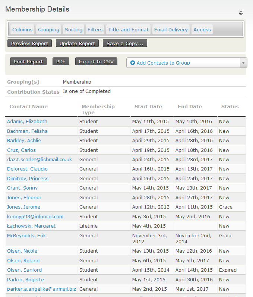Select the Sorting tab
Image resolution: width=253 pixels, height=297 pixels.
pos(73,30)
